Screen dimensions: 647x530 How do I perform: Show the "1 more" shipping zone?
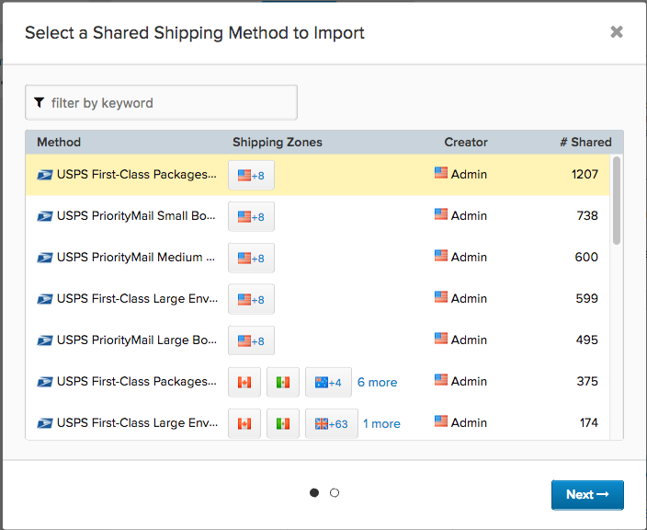(381, 423)
